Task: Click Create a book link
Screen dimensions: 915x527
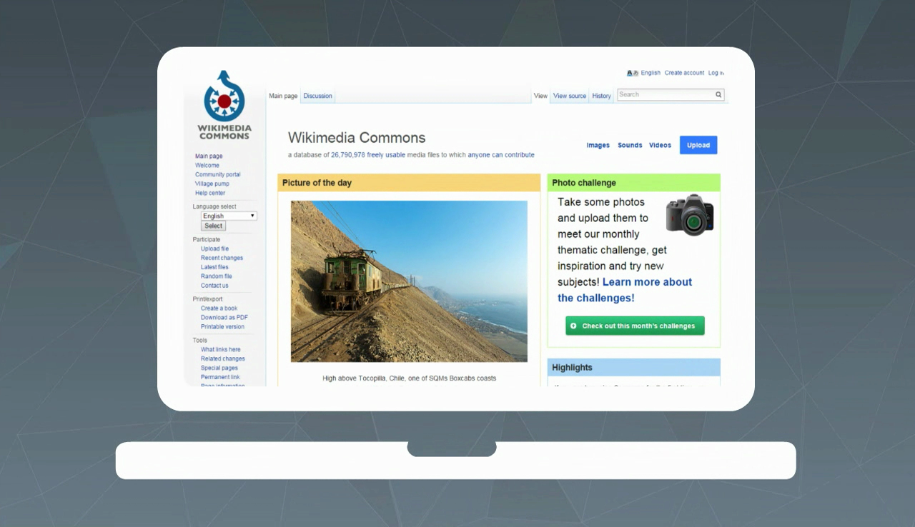Action: (x=219, y=308)
